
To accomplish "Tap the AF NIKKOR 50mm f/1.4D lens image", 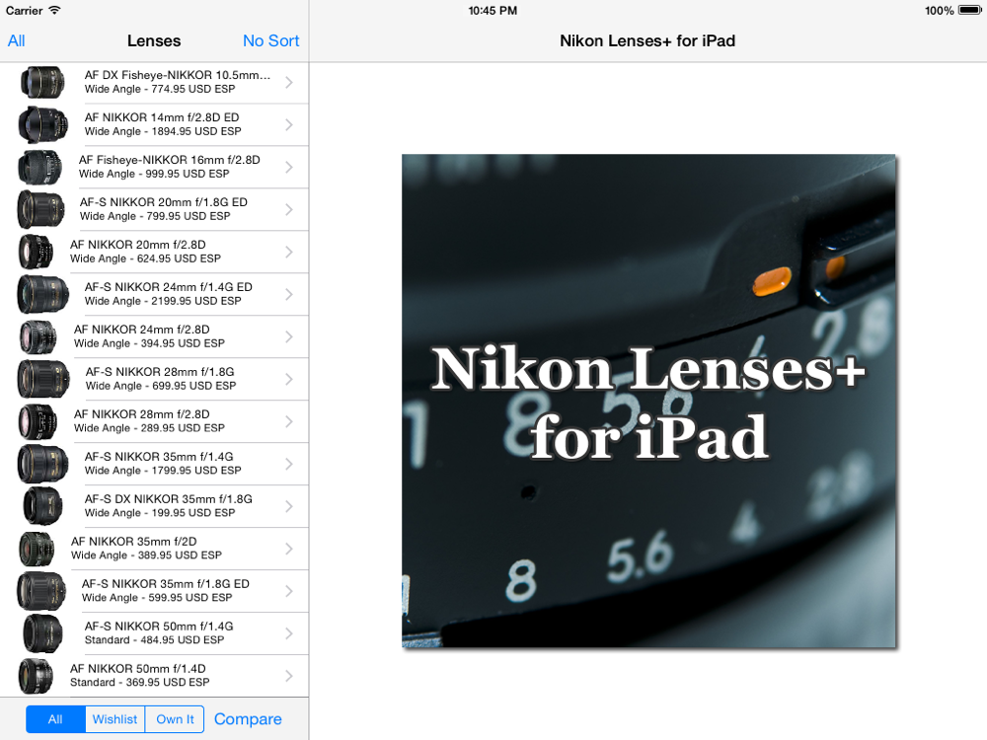I will click(36, 676).
